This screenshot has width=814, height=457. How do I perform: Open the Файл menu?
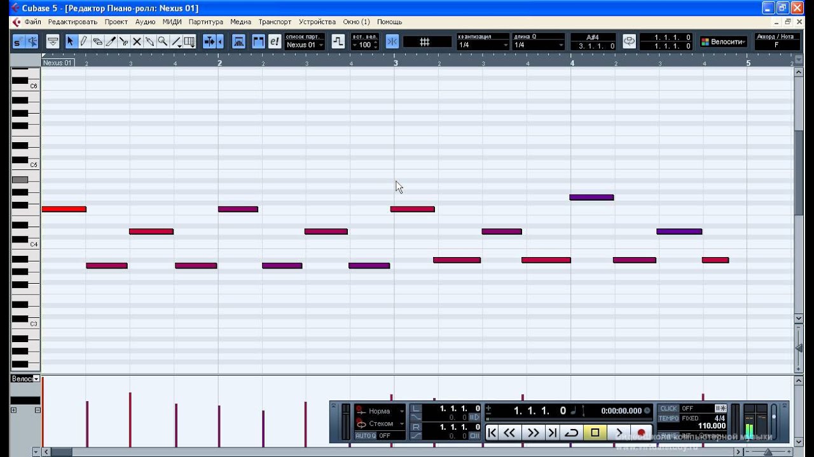(x=32, y=22)
